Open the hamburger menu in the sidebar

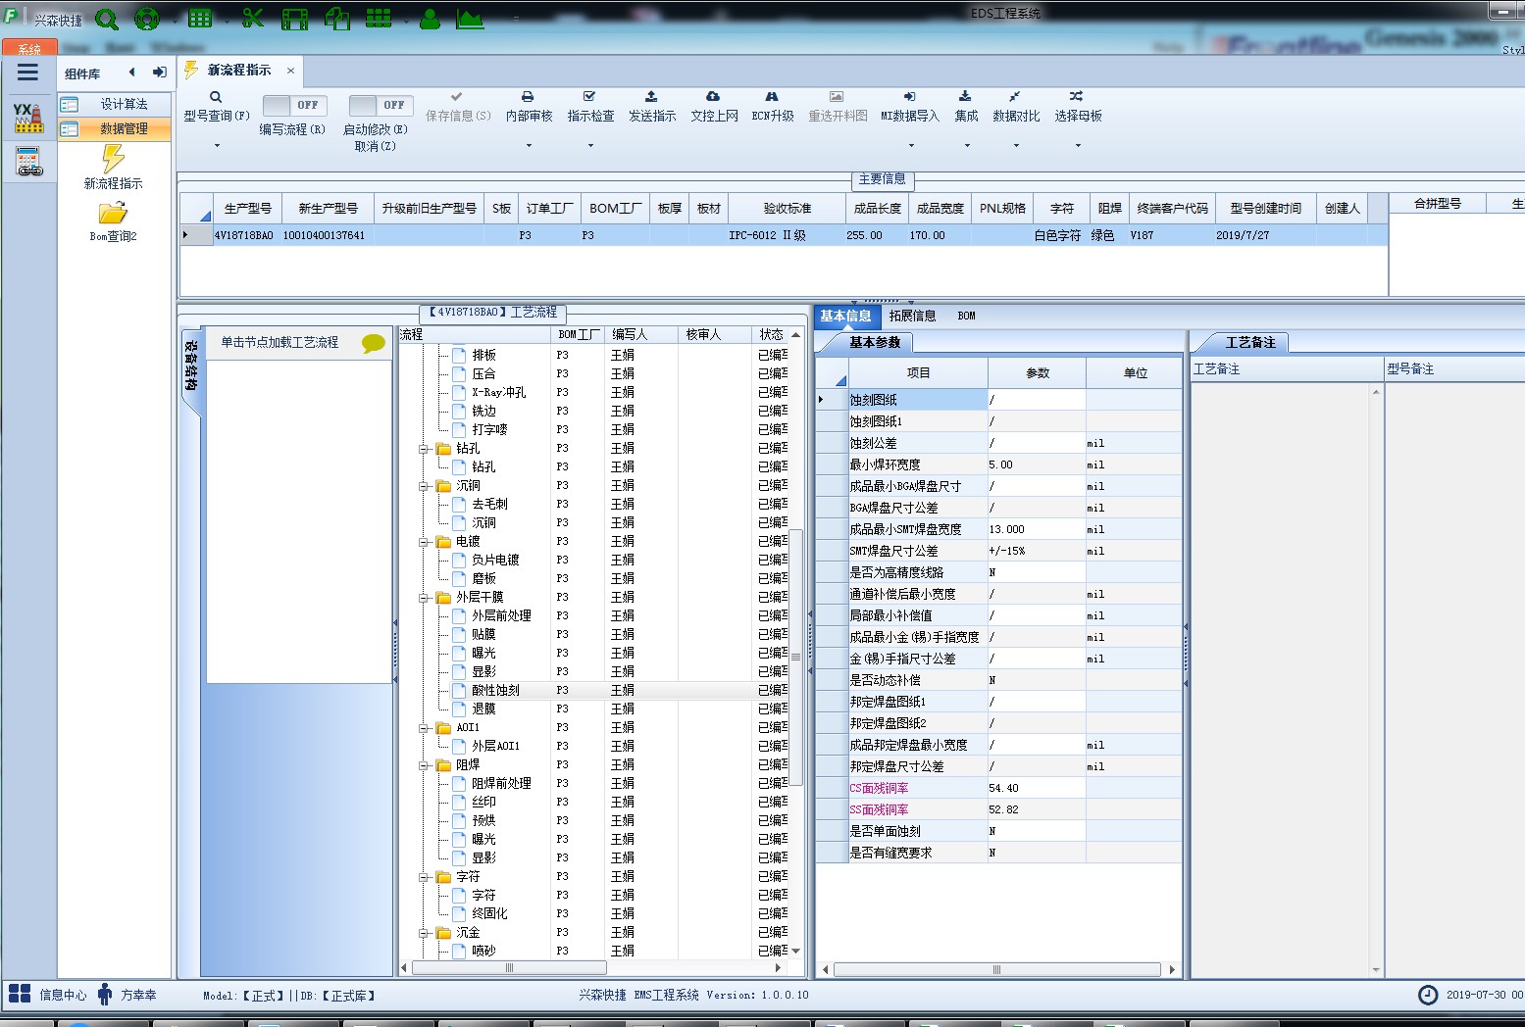27,72
